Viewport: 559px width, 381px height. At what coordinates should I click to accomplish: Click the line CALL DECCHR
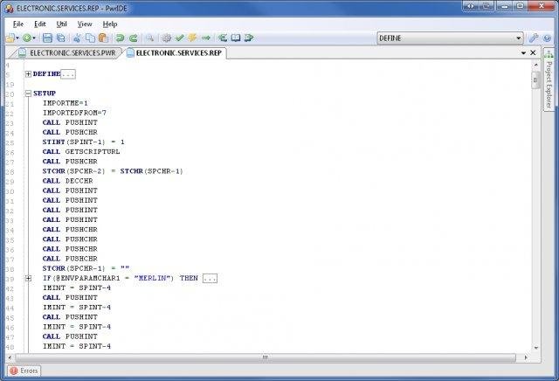click(68, 181)
